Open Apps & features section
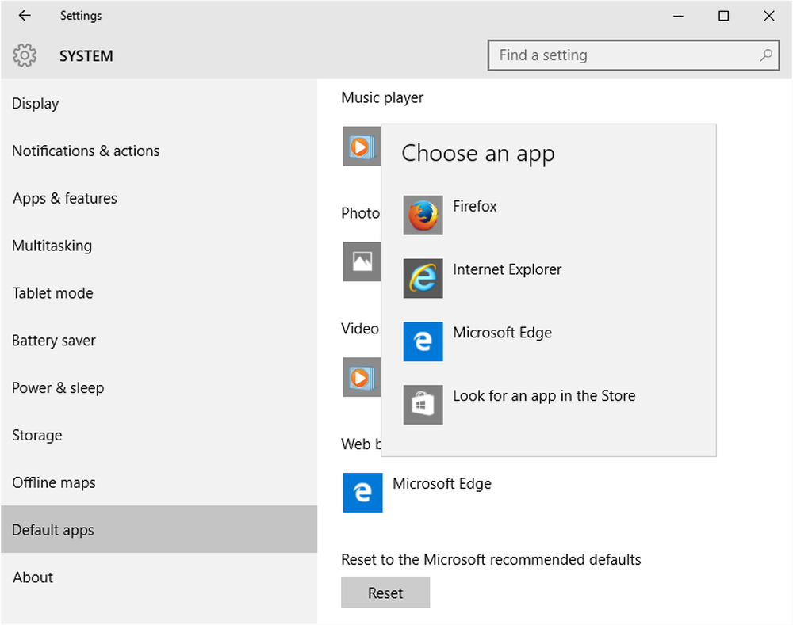793x625 pixels. pos(65,199)
